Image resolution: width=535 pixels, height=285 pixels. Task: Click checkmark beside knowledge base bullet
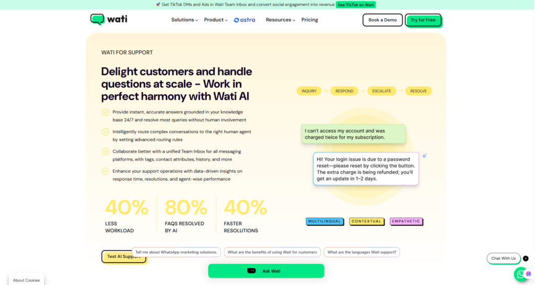105,112
